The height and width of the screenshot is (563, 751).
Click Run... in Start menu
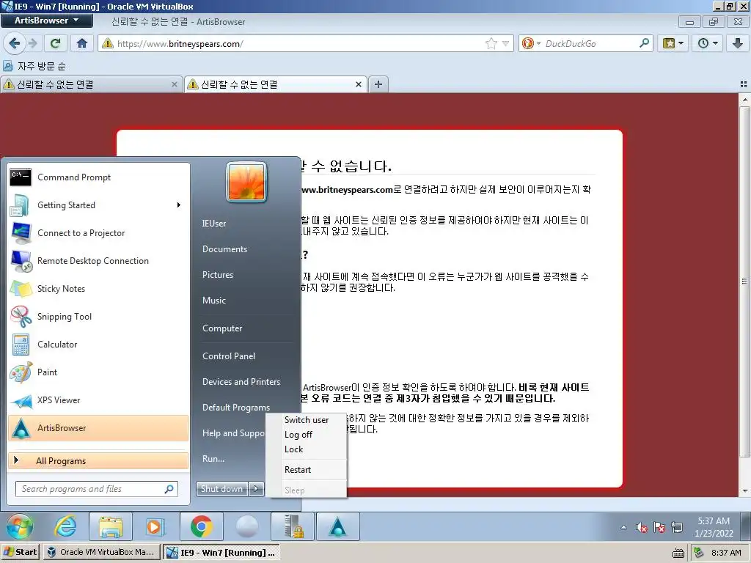coord(213,459)
